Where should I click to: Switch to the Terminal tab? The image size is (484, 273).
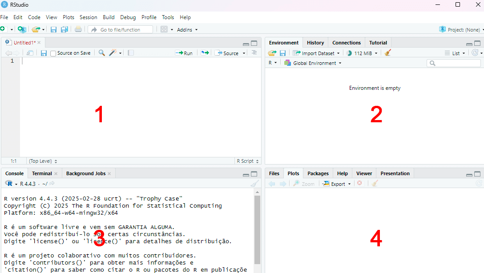42,173
